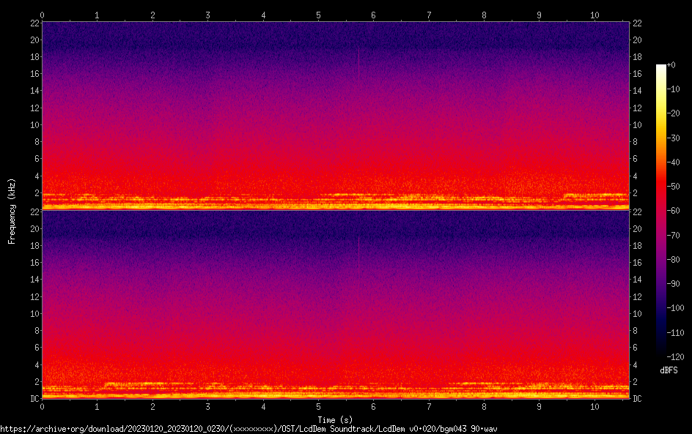Select the "dBFS" label under the color scale
Screen dimensions: 692x434
point(669,370)
